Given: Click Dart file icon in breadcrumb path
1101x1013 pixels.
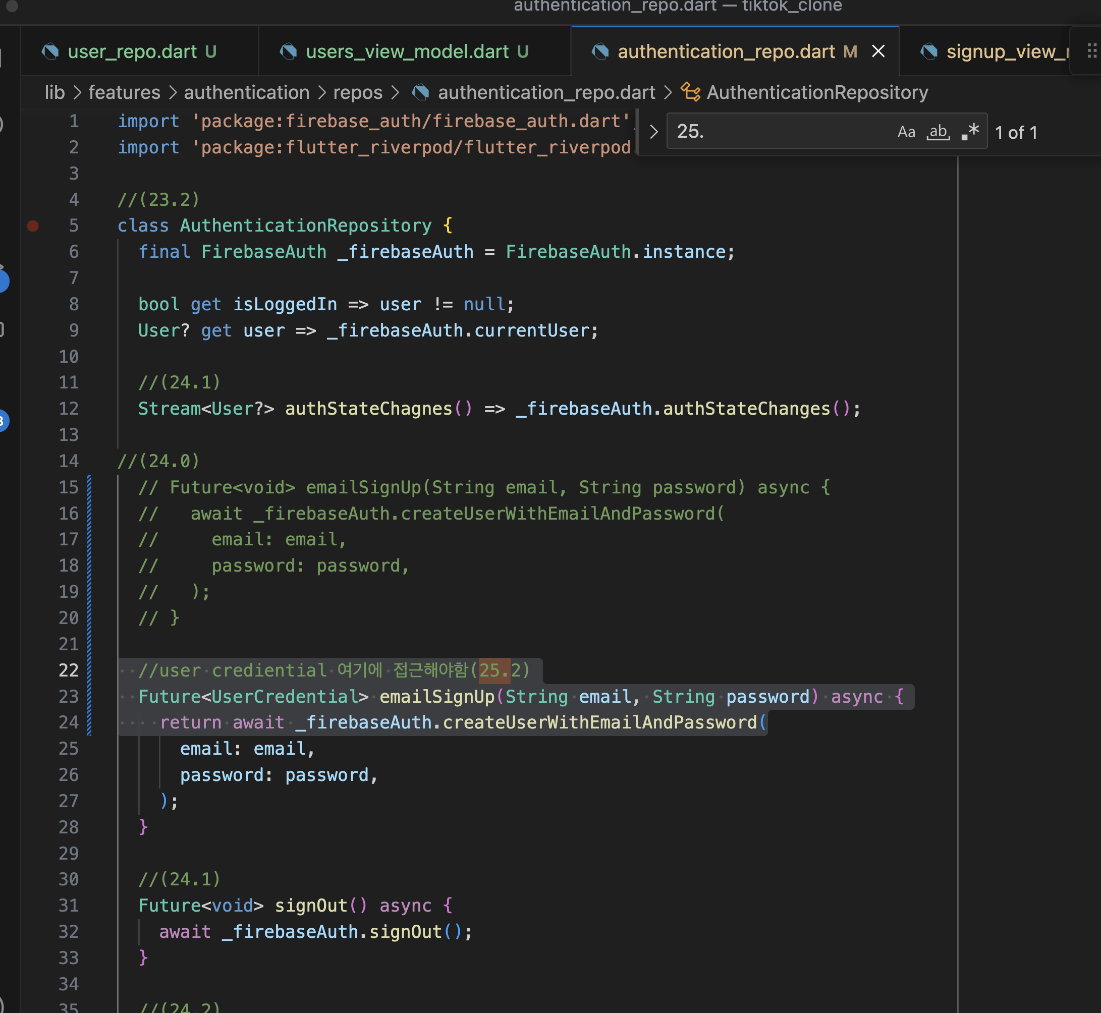Looking at the screenshot, I should click(x=420, y=92).
